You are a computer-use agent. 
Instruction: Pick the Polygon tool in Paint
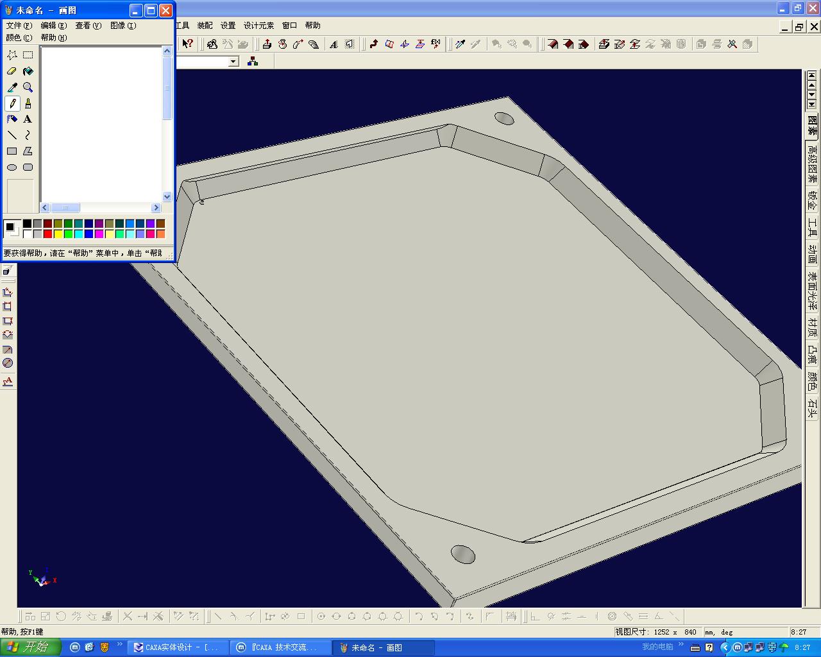click(x=28, y=151)
